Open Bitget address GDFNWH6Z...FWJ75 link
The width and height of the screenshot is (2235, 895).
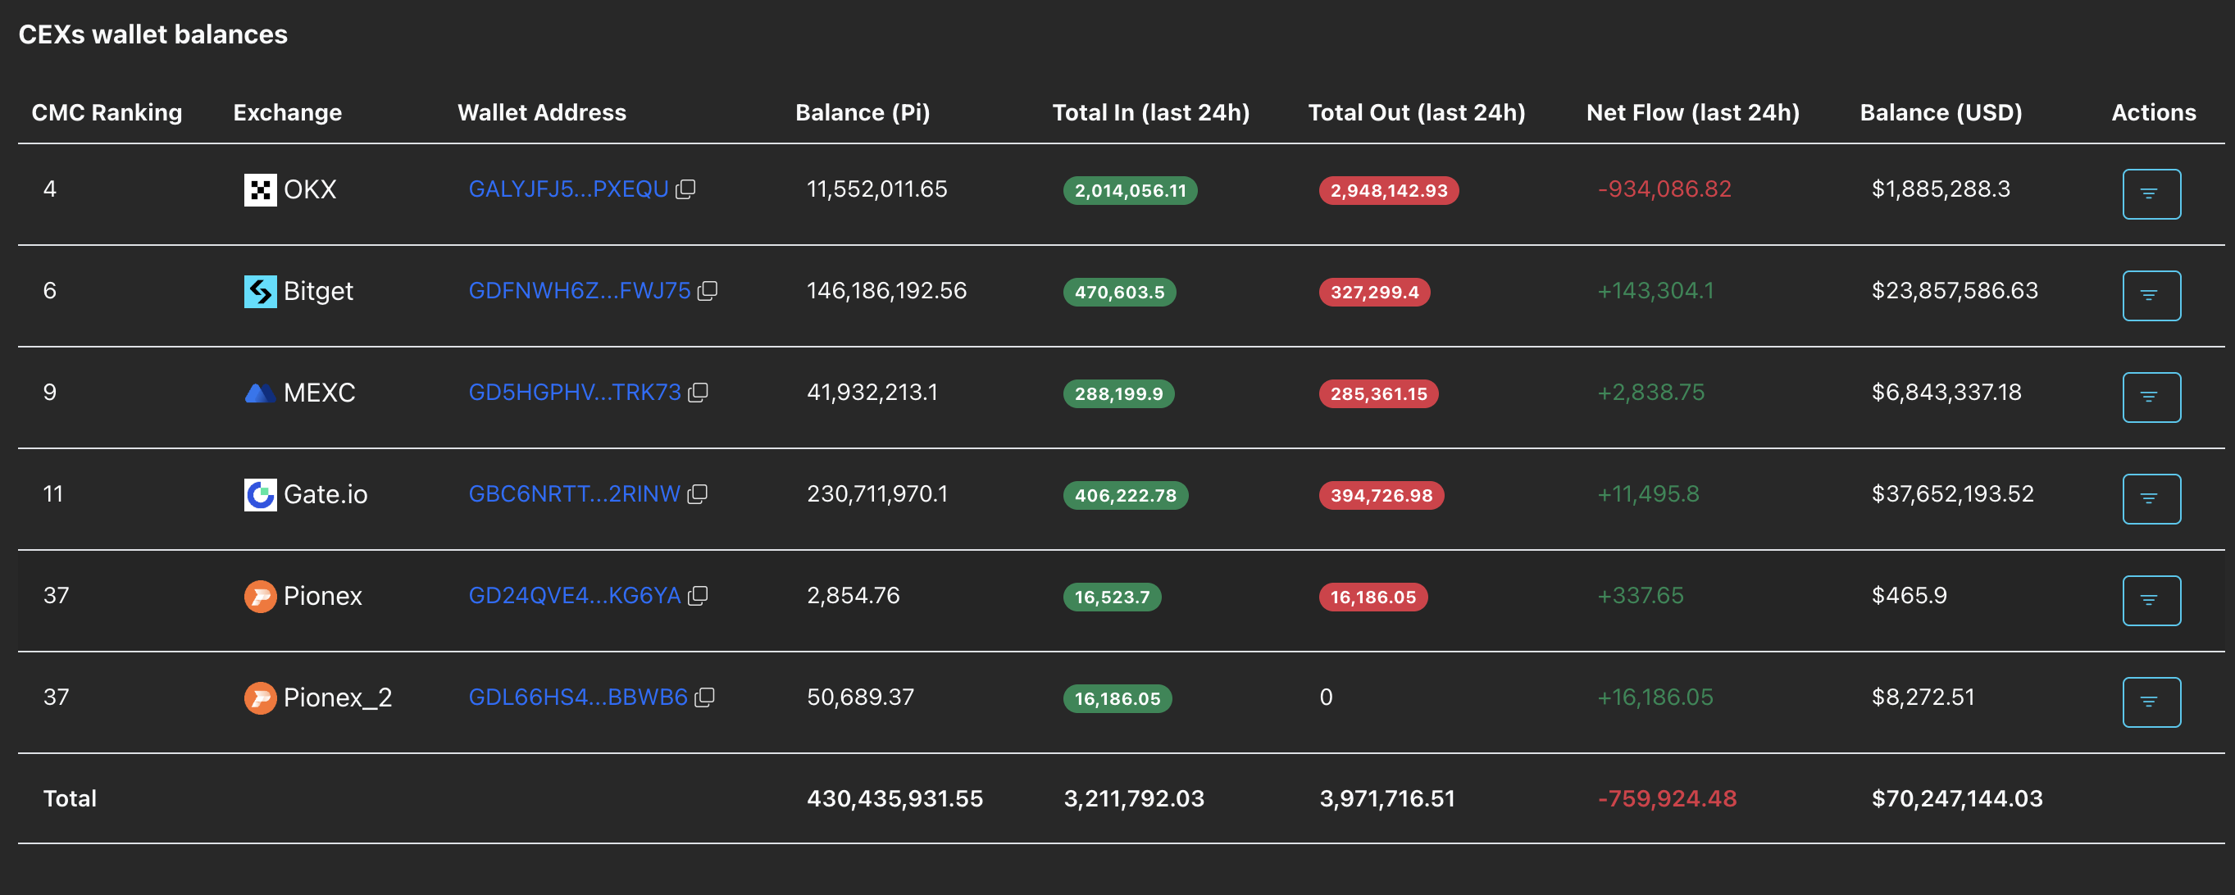click(x=579, y=290)
